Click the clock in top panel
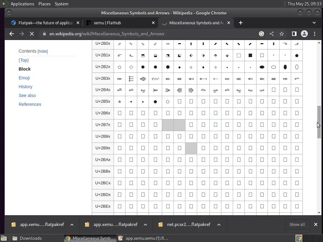Image resolution: width=323 pixels, height=242 pixels. pyautogui.click(x=304, y=4)
